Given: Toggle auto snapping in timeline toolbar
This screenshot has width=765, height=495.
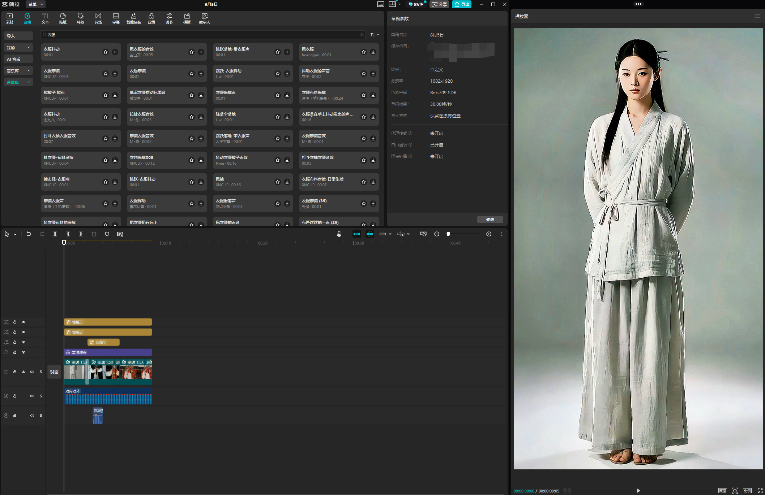Looking at the screenshot, I should [370, 234].
